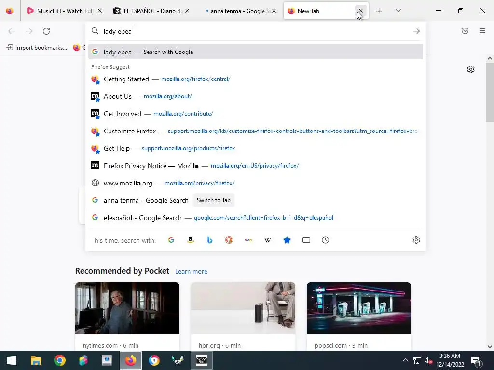Open Firefox Privacy Notice — Mozilla suggestion
This screenshot has height=370, width=494.
click(x=256, y=166)
